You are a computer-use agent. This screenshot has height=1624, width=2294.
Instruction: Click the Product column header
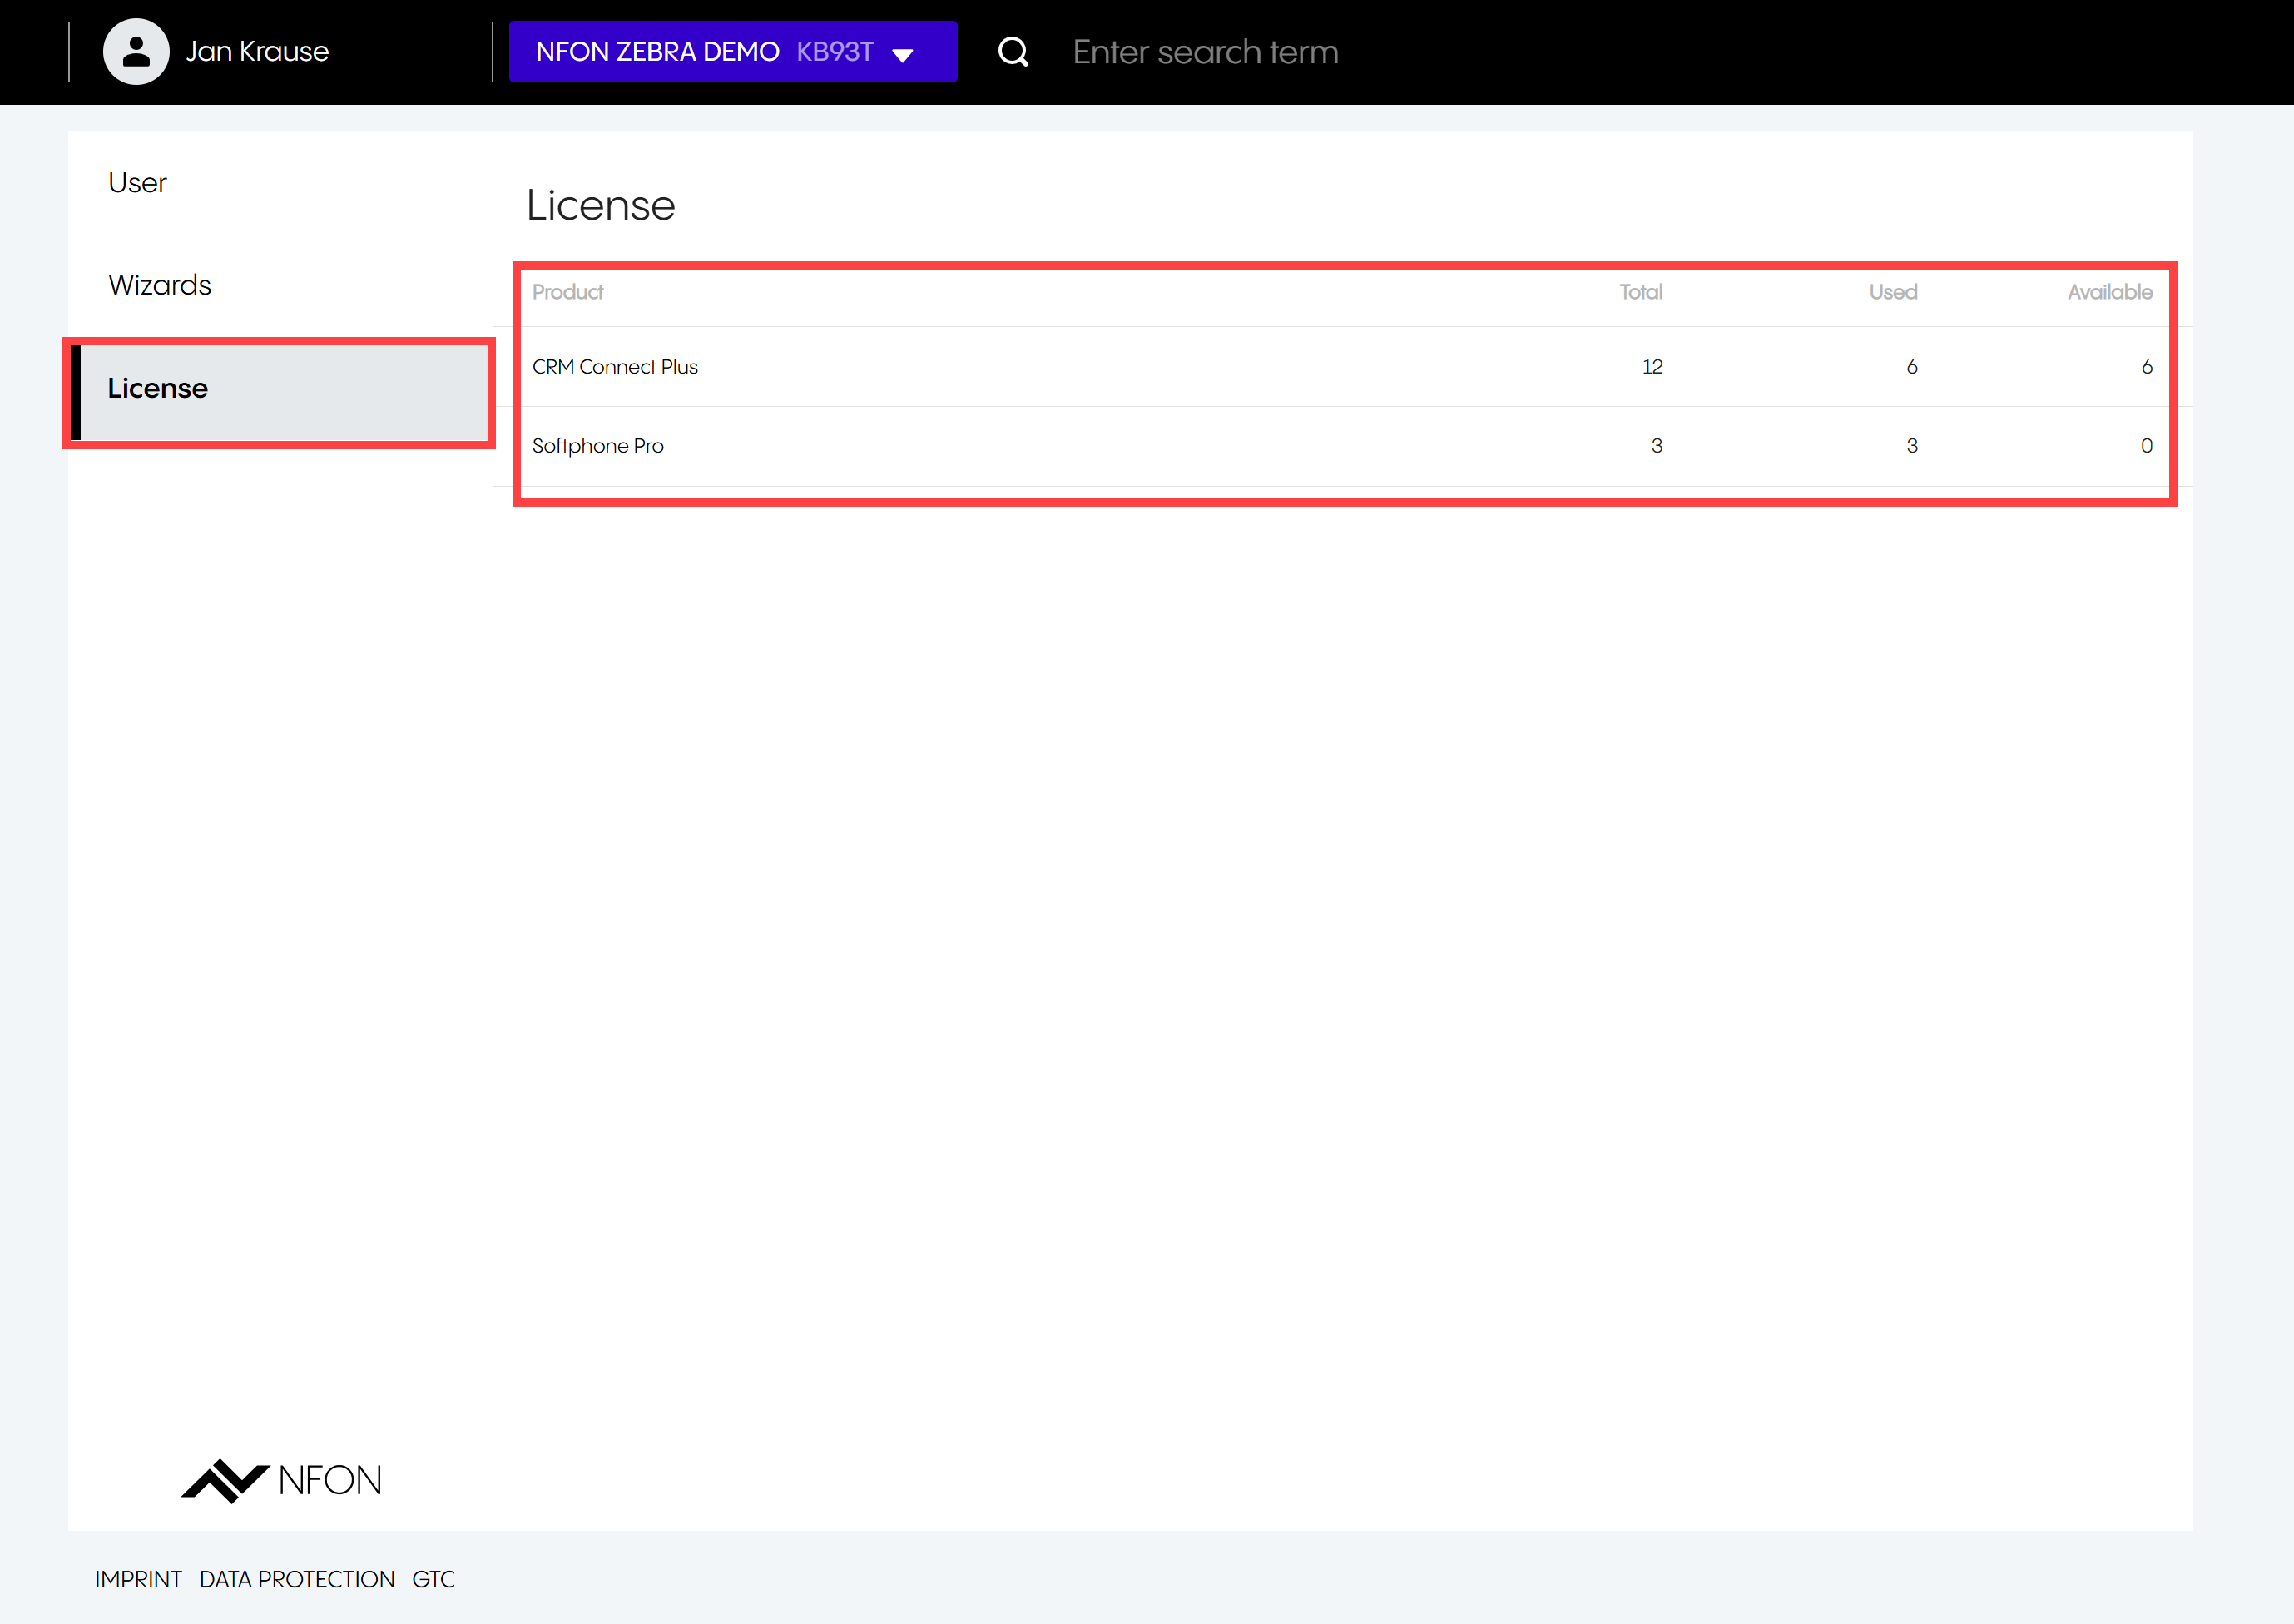(567, 292)
